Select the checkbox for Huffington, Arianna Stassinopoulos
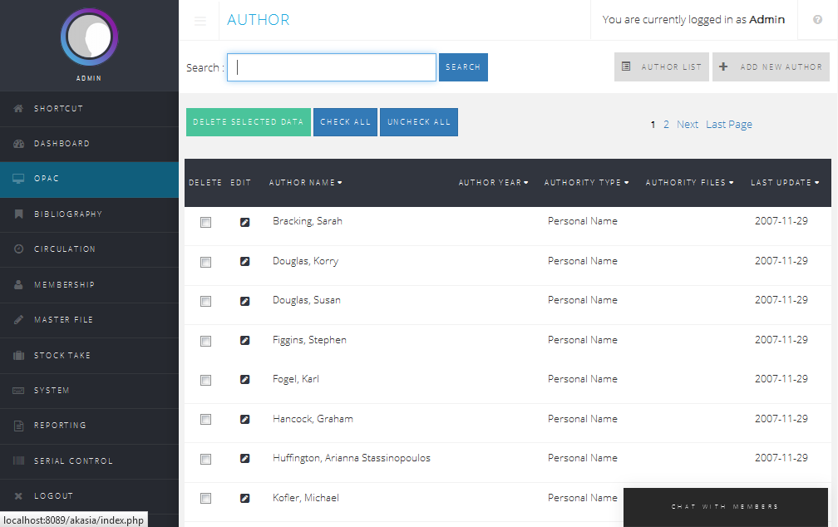The image size is (838, 527). 205,459
